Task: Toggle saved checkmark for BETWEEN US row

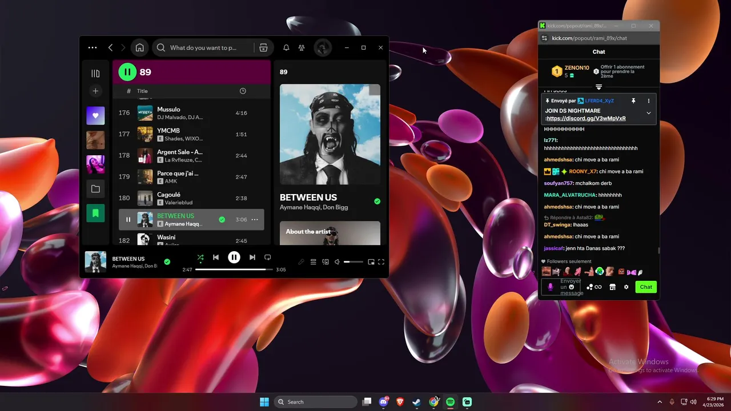Action: click(222, 220)
